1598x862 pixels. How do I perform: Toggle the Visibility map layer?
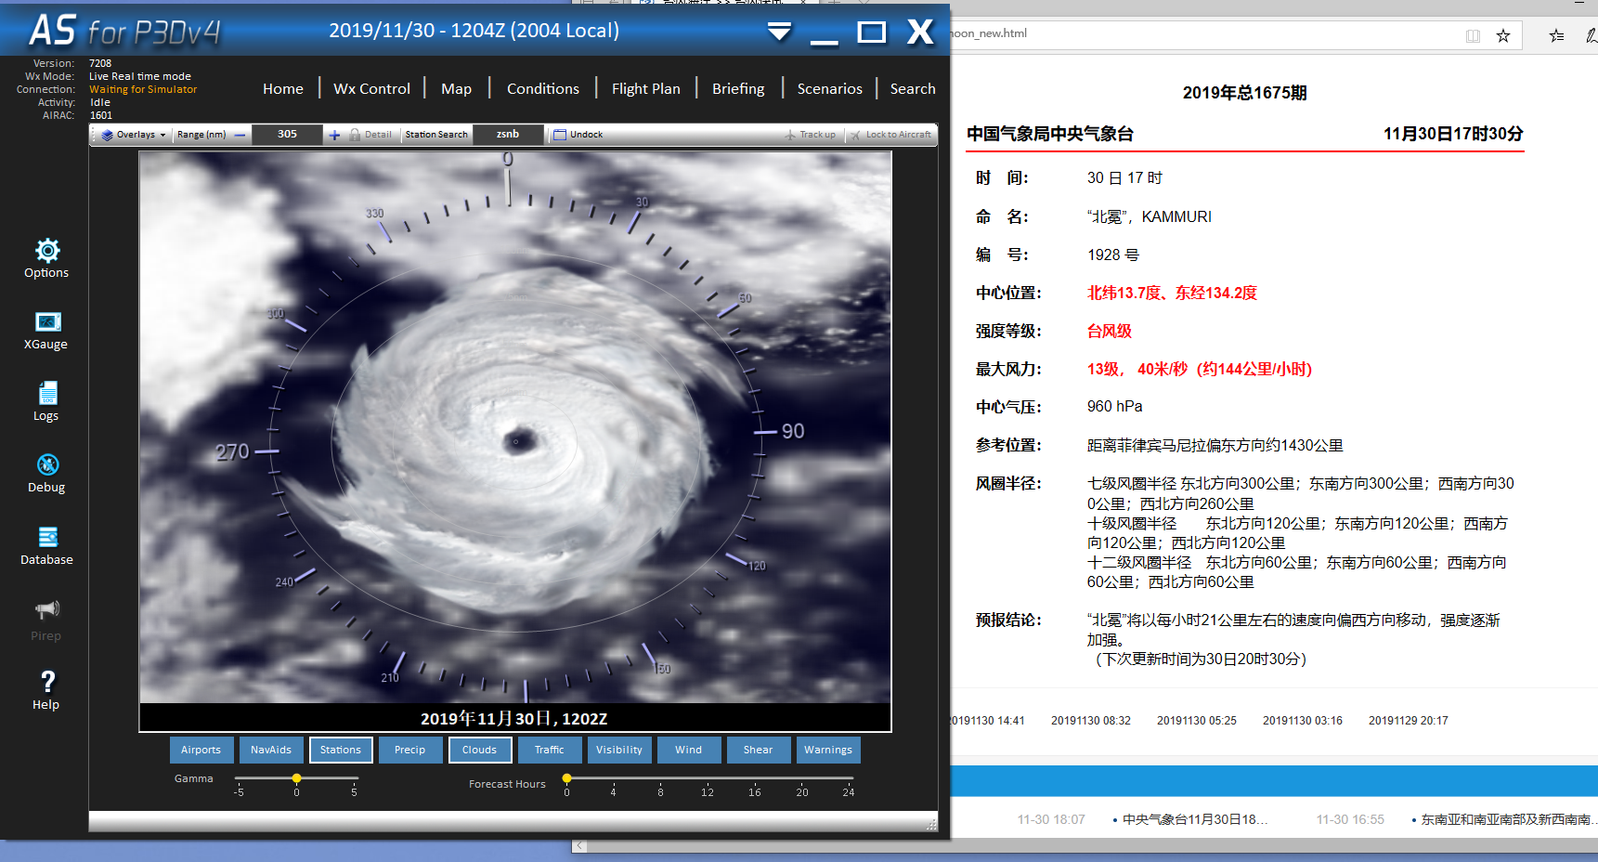[619, 750]
